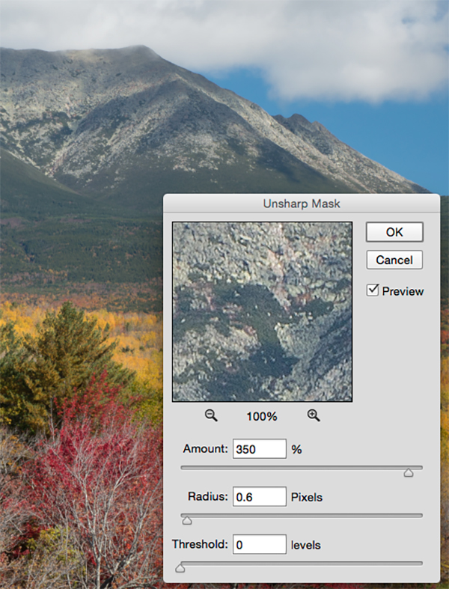Click the OK button in Unsharp Mask
The height and width of the screenshot is (589, 449).
394,232
